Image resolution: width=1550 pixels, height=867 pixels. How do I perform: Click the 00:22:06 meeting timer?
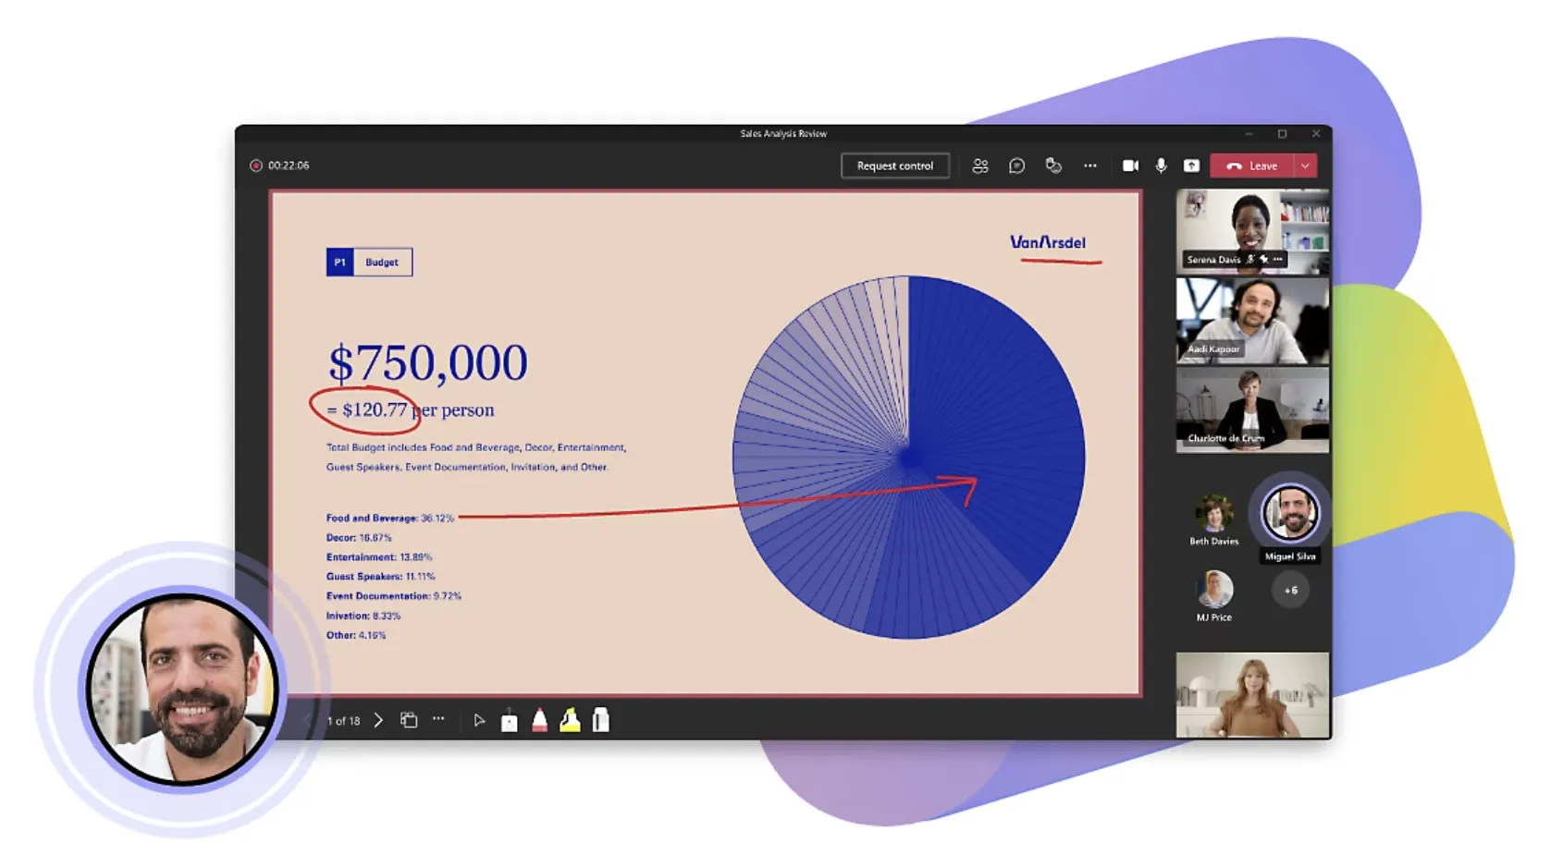[x=289, y=165]
